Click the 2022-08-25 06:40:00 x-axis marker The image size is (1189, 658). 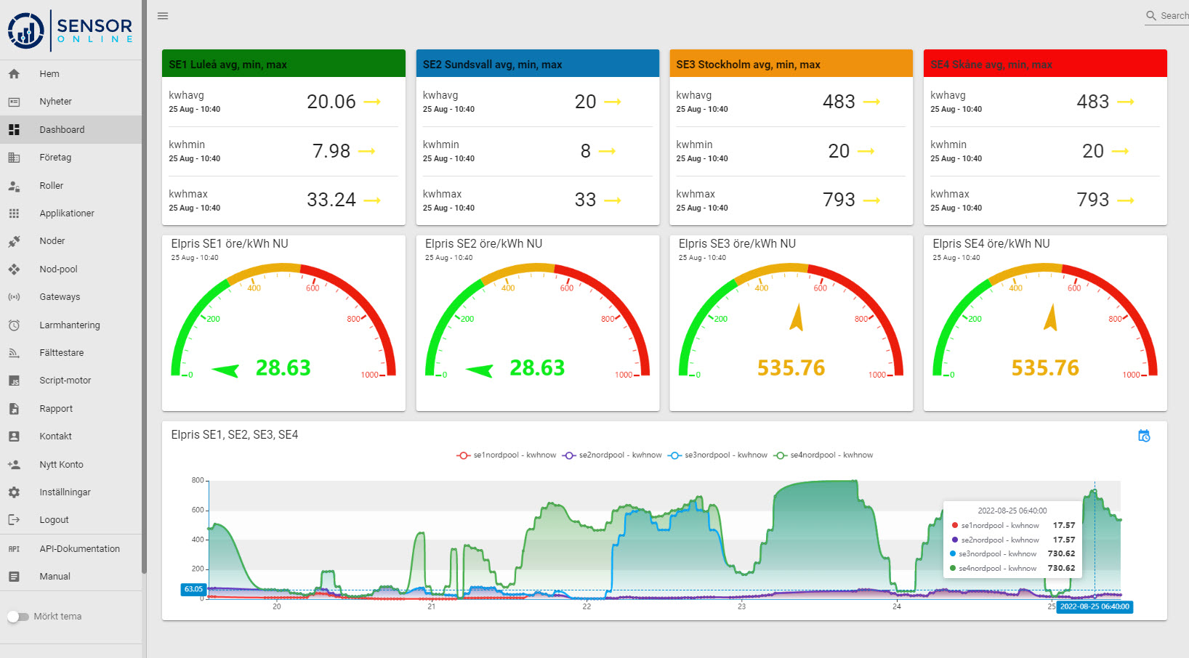pyautogui.click(x=1095, y=606)
